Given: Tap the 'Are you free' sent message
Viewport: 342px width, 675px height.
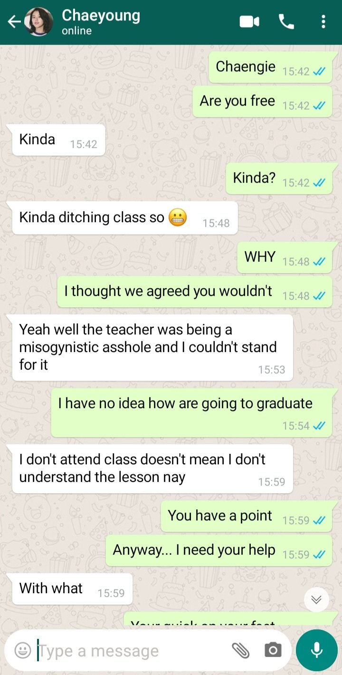Looking at the screenshot, I should click(x=262, y=101).
